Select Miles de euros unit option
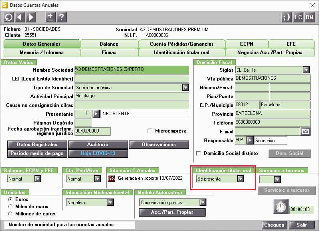 [x=10, y=207]
